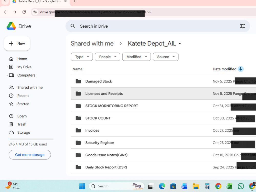Open Calculator from taskbar
The height and width of the screenshot is (192, 256).
coord(207,186)
